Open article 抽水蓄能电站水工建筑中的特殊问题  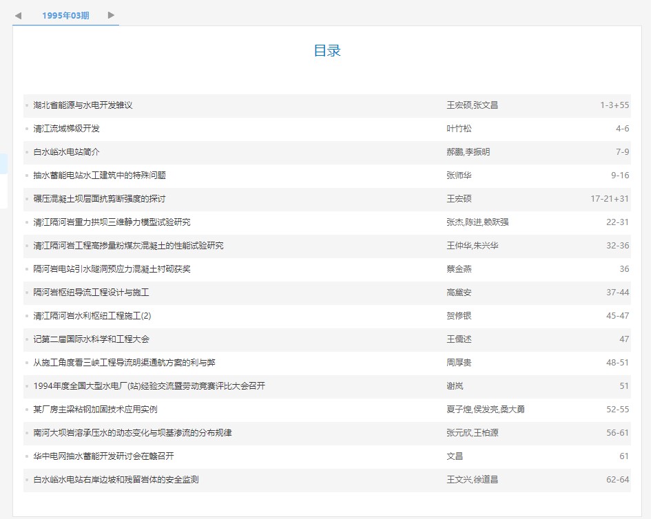point(99,176)
